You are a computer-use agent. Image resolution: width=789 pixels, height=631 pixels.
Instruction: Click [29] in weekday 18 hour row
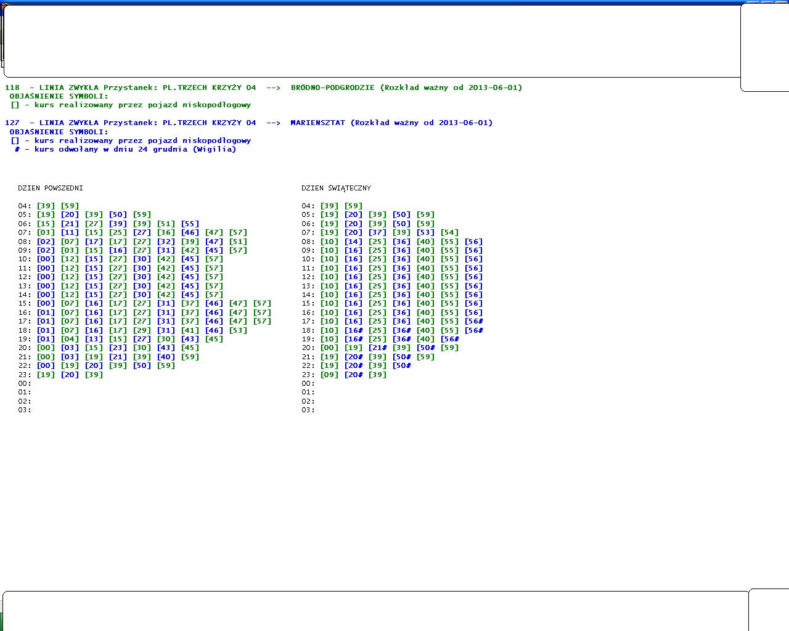point(142,330)
